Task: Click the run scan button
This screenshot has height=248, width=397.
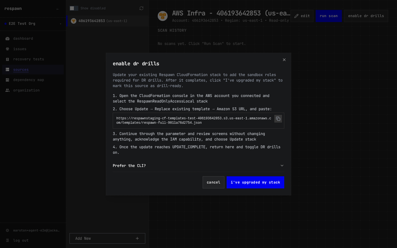Action: pos(329,16)
